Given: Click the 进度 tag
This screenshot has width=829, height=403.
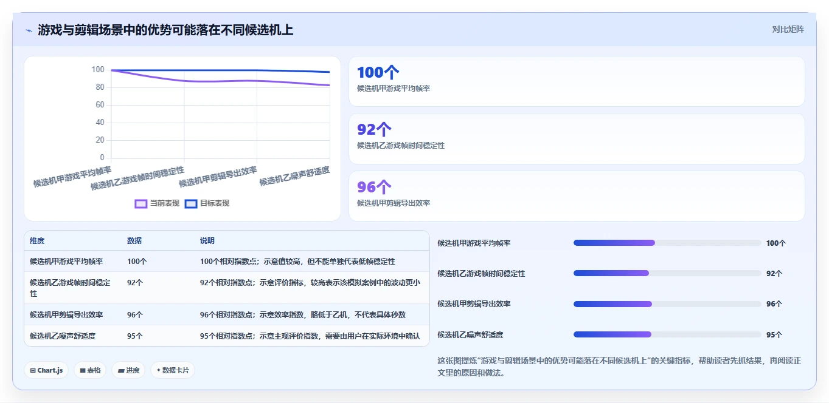Looking at the screenshot, I should pos(128,370).
